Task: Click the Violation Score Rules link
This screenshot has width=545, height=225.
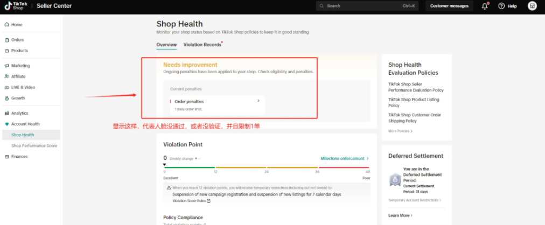Action: tap(191, 201)
